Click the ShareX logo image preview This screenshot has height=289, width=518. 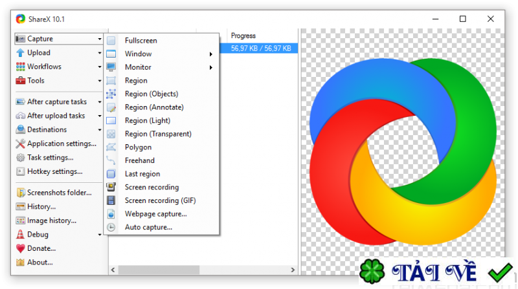403,152
